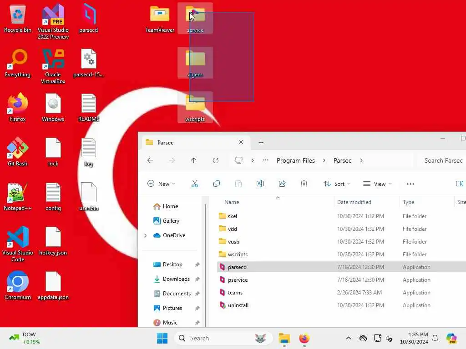
Task: Click the Copy icon in Explorer toolbar
Action: pyautogui.click(x=217, y=184)
